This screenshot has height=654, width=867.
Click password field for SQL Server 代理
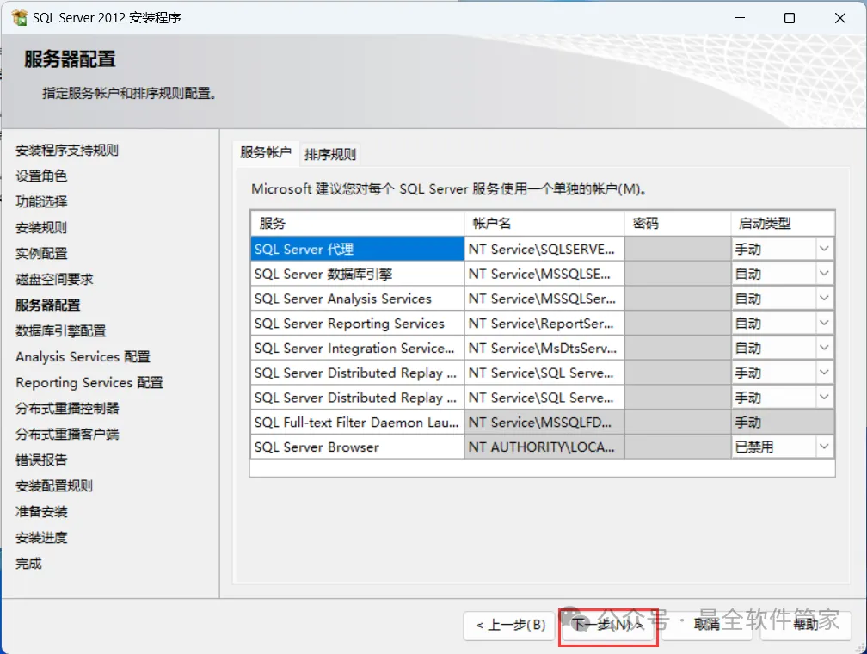pyautogui.click(x=678, y=249)
